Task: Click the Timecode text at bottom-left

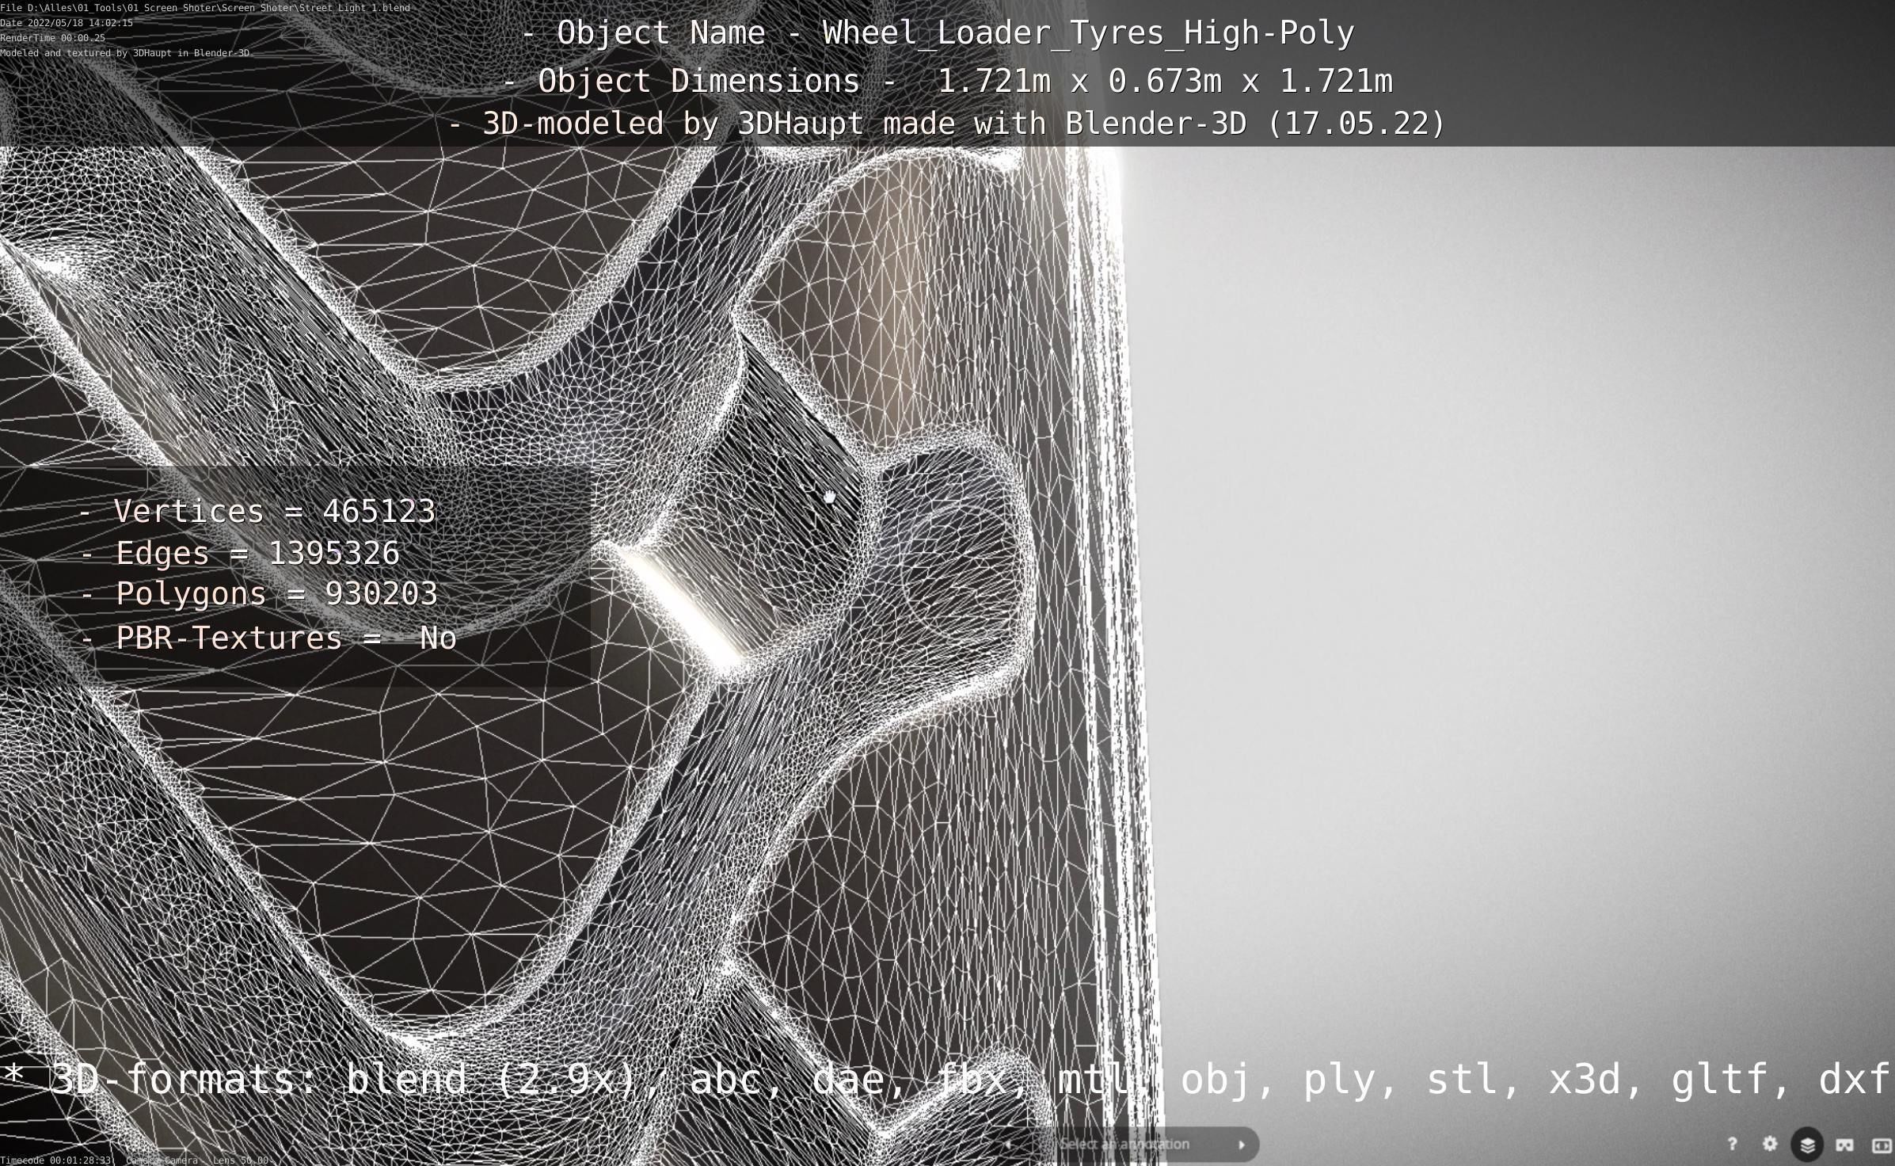Action: pyautogui.click(x=57, y=1160)
